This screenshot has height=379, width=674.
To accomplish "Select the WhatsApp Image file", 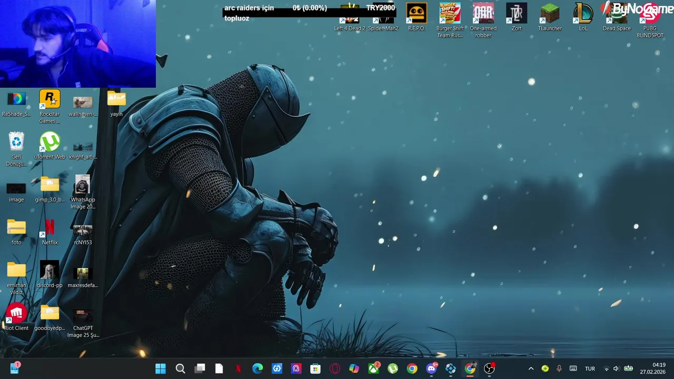I will coord(83,193).
